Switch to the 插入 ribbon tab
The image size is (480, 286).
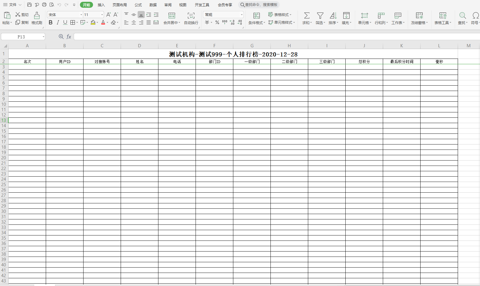pos(101,5)
